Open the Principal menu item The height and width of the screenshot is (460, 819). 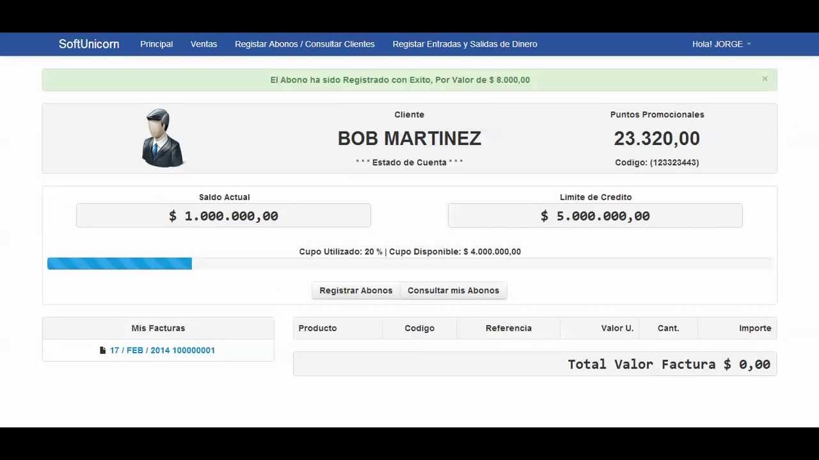pos(156,44)
